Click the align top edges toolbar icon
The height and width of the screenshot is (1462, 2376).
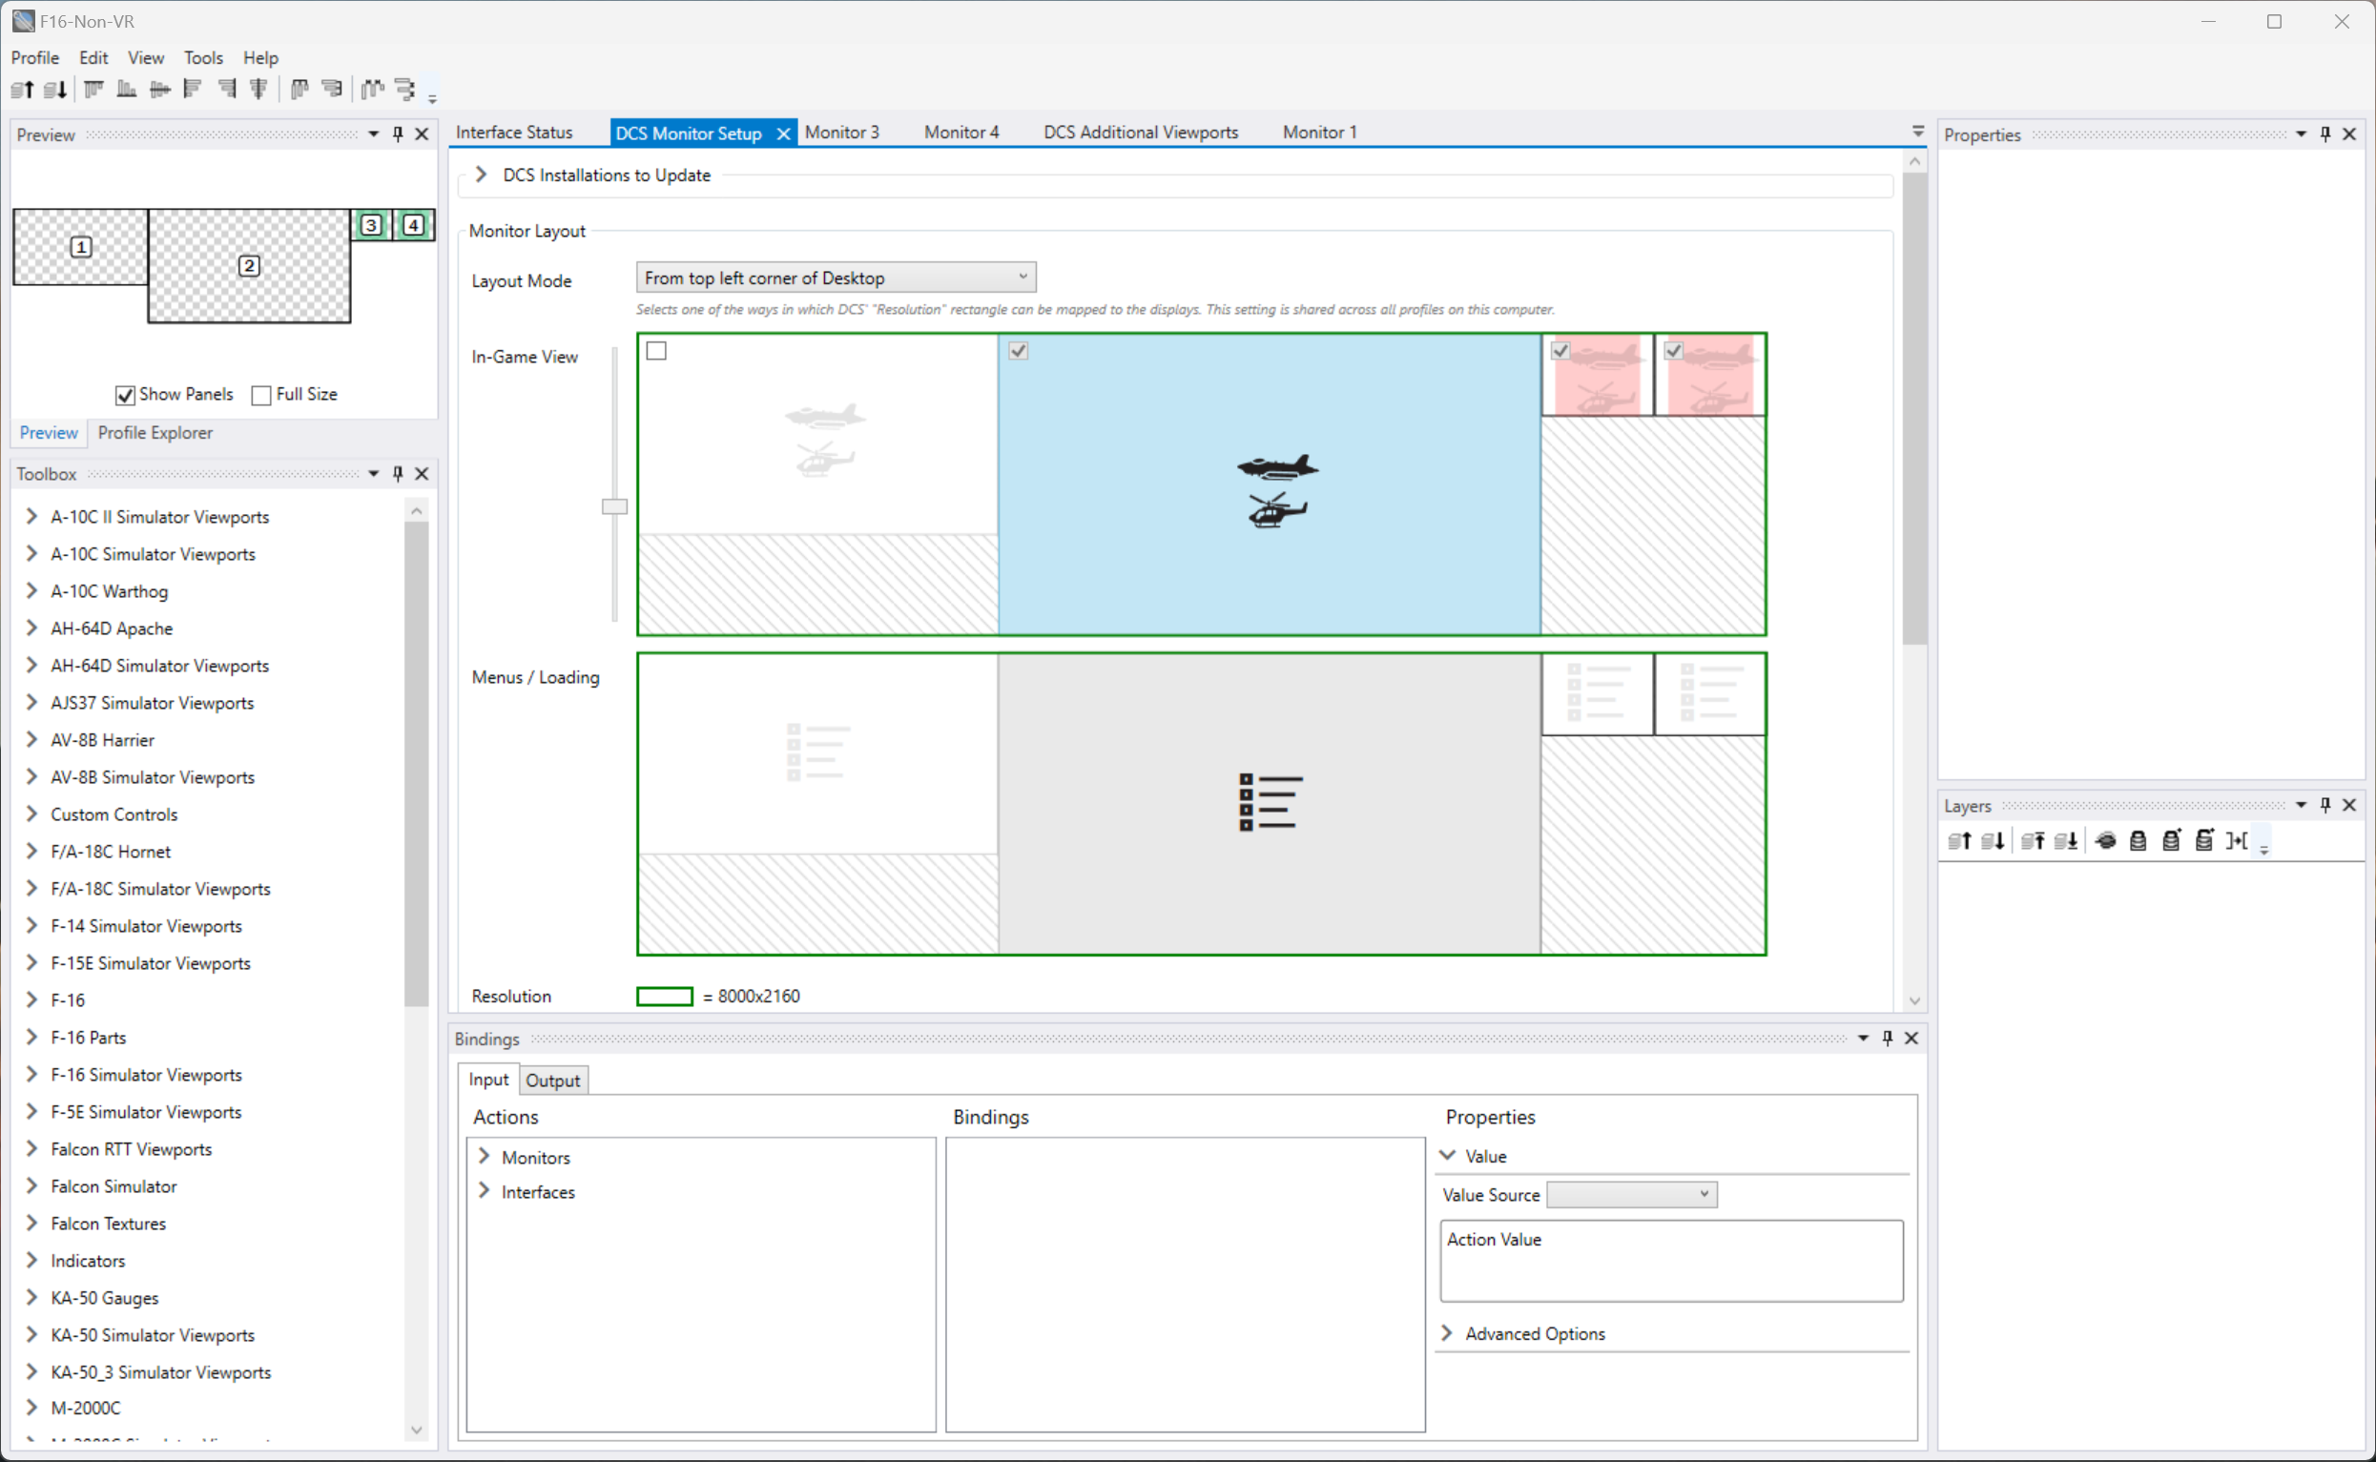click(x=93, y=90)
